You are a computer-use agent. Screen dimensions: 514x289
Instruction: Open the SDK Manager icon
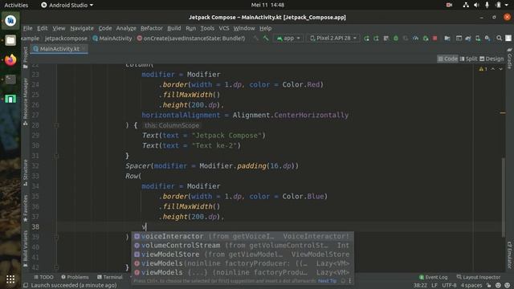tap(487, 39)
